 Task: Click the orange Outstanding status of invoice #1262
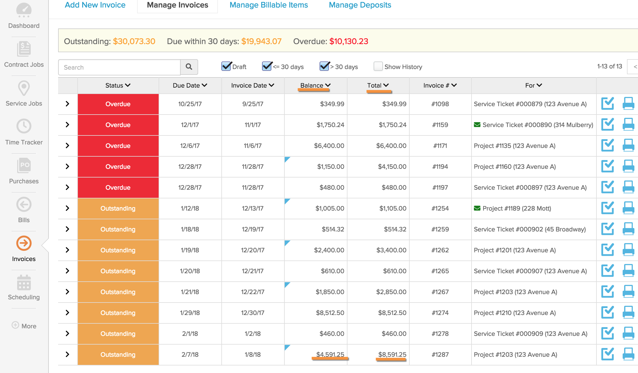[118, 250]
